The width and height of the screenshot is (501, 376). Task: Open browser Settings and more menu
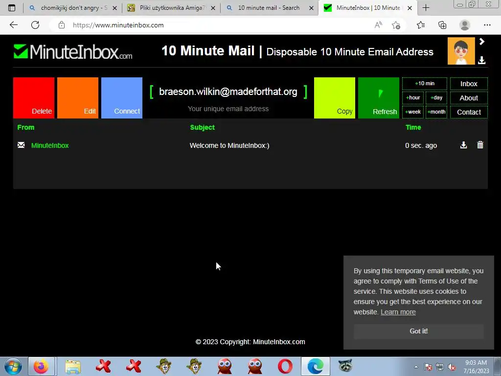pyautogui.click(x=487, y=25)
